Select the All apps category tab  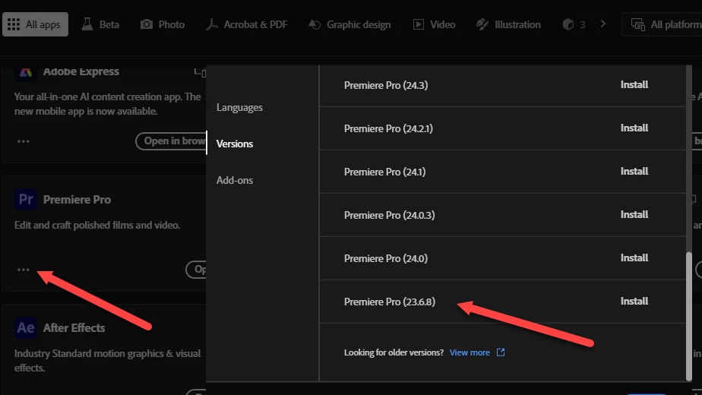click(36, 24)
